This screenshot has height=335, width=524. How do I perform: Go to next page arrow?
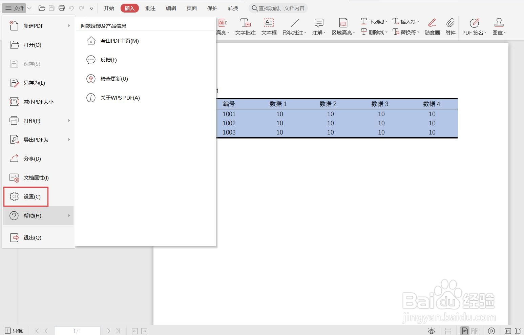click(x=108, y=331)
